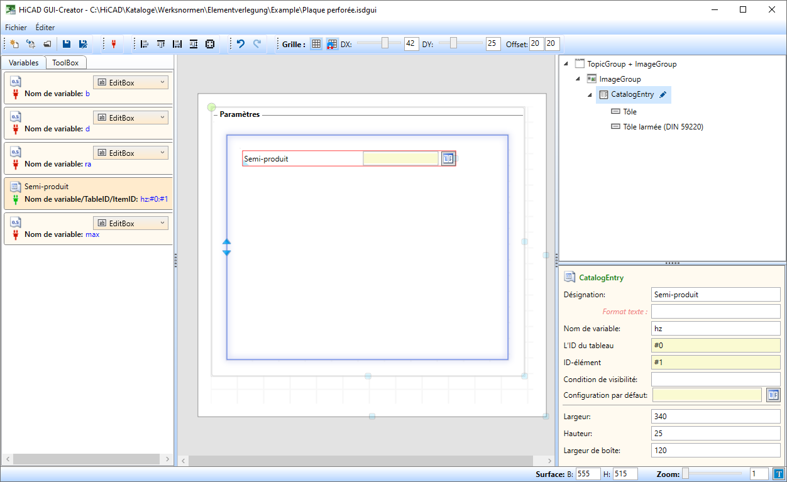Click the red plug icon in the toolbar
Screen dimensions: 787x482
pyautogui.click(x=114, y=44)
